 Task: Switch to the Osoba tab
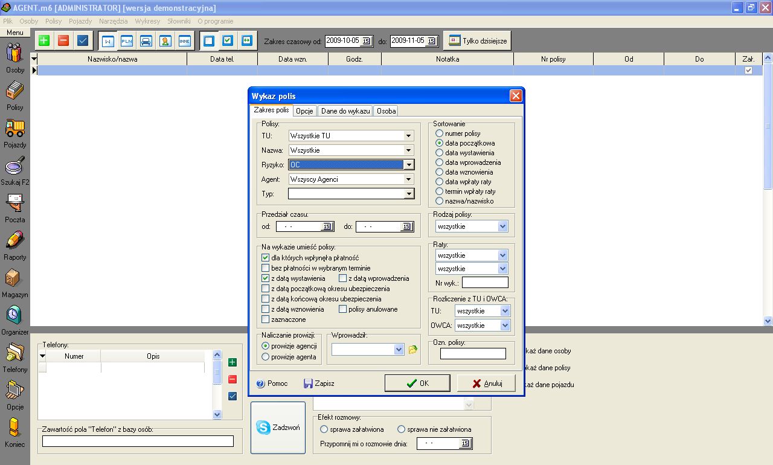point(386,111)
